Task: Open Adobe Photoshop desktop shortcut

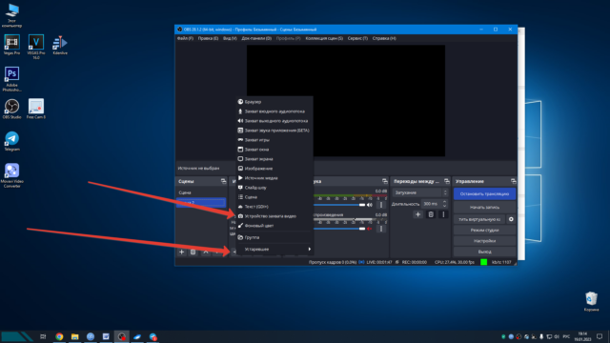Action: (11, 79)
